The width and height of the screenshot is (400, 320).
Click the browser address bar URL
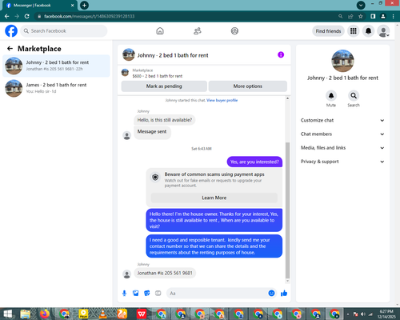pos(90,16)
